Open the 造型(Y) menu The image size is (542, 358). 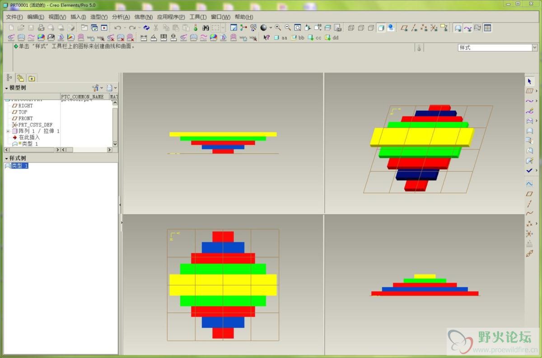[99, 17]
